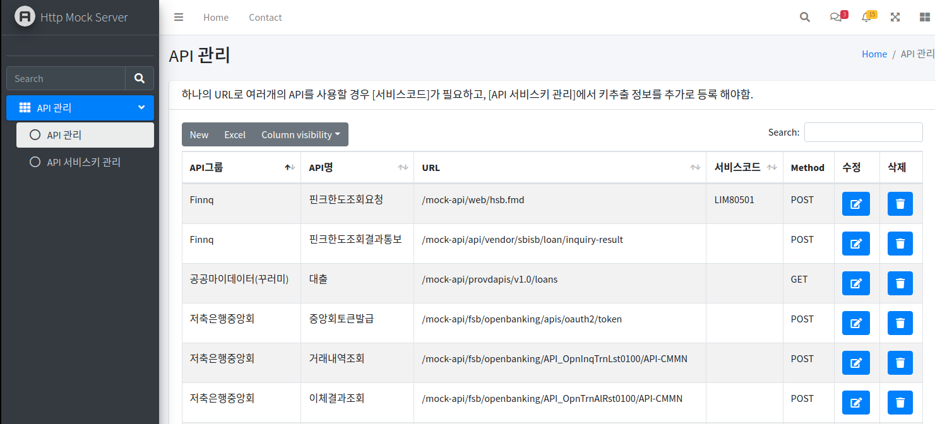Click the Http Mock Server logo icon
The height and width of the screenshot is (424, 935).
pyautogui.click(x=25, y=16)
